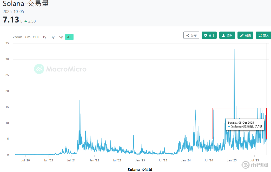Download chart via 图片 button
Screen dimensions: 271x172
click(x=227, y=35)
